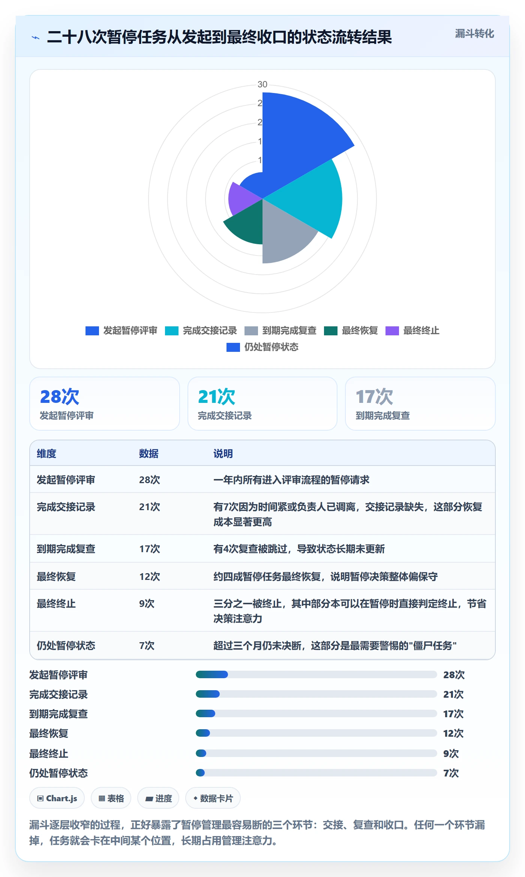
Task: Click the 漏斗转化 tag in the header
Action: [474, 34]
